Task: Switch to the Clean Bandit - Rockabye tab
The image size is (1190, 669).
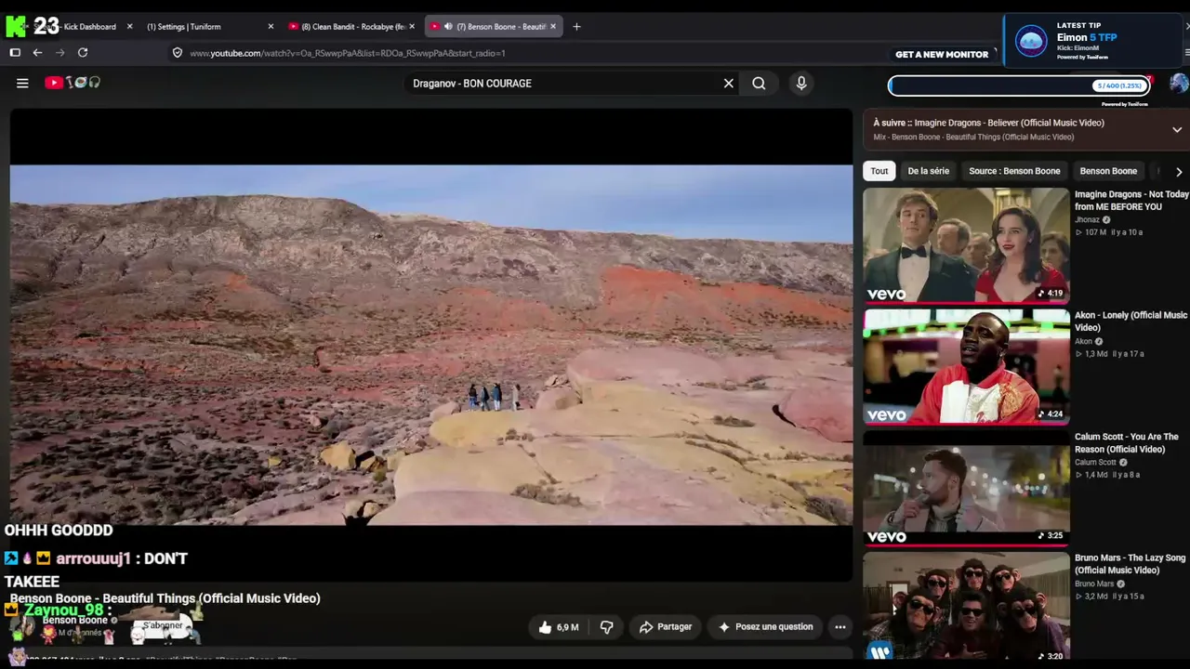Action: click(352, 26)
